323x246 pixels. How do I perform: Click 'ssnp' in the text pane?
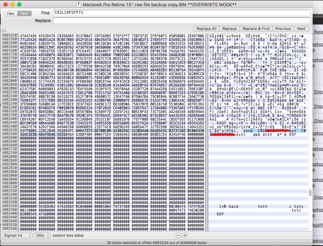[248, 131]
